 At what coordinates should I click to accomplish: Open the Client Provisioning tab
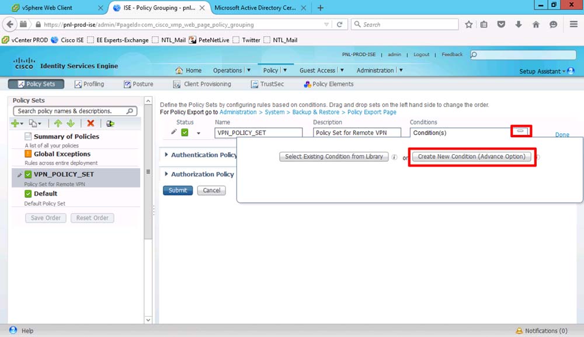coord(202,84)
